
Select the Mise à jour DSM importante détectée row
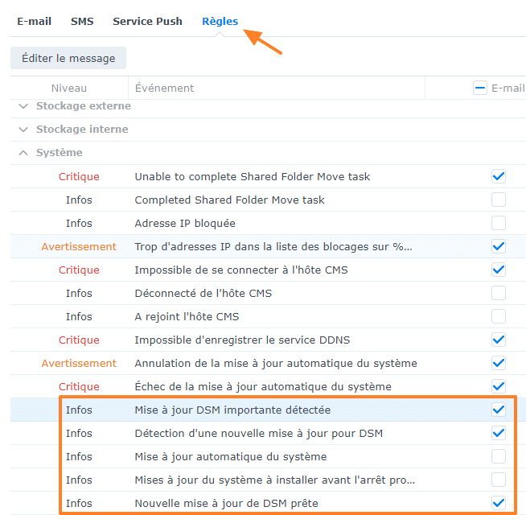232,410
